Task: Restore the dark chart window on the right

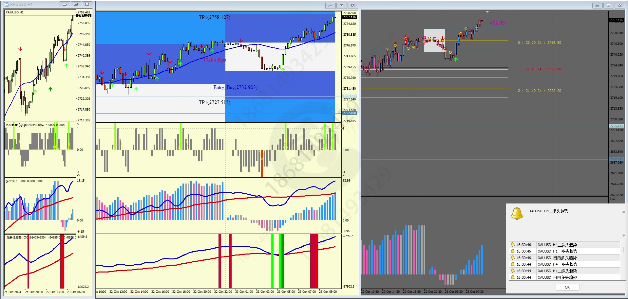Action: 608,5
